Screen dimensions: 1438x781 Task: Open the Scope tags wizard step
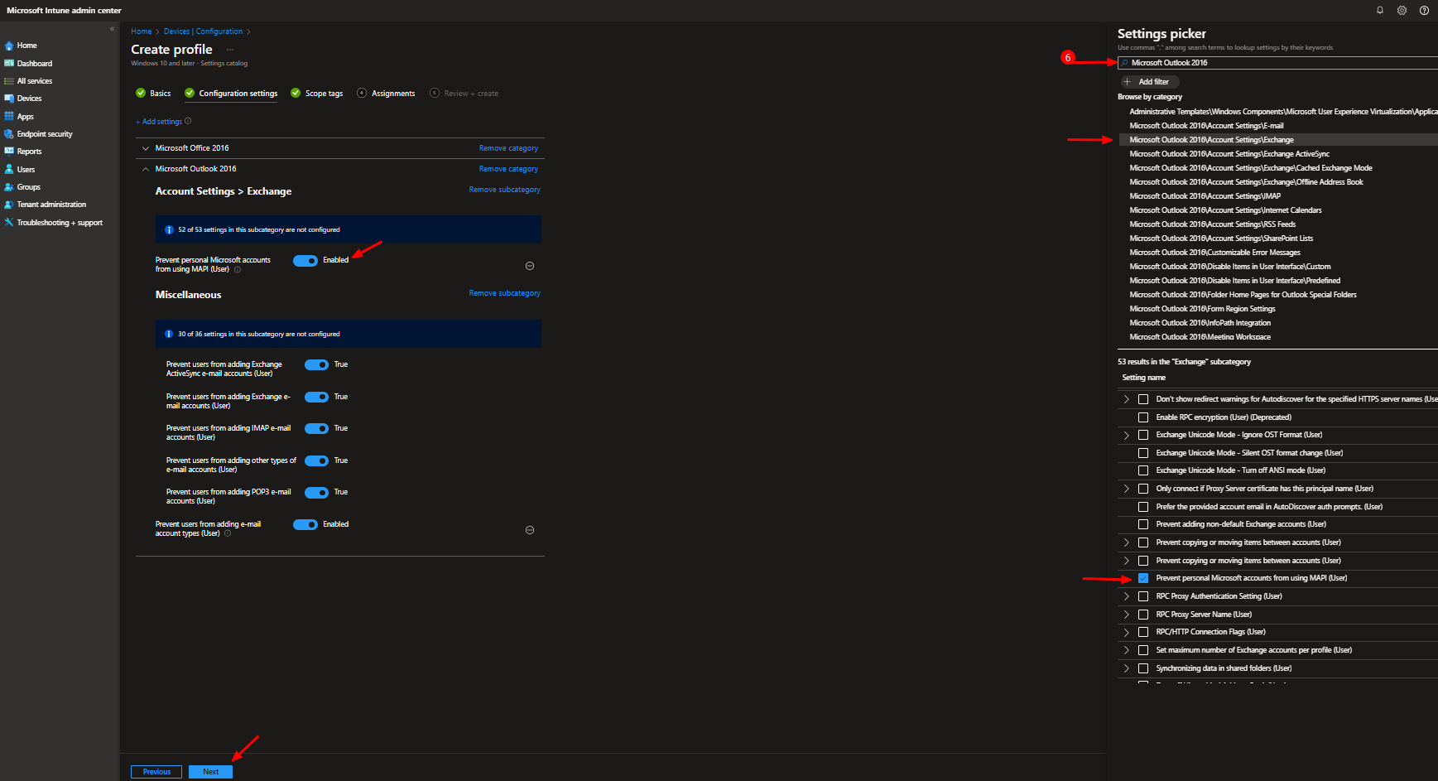[x=316, y=94]
